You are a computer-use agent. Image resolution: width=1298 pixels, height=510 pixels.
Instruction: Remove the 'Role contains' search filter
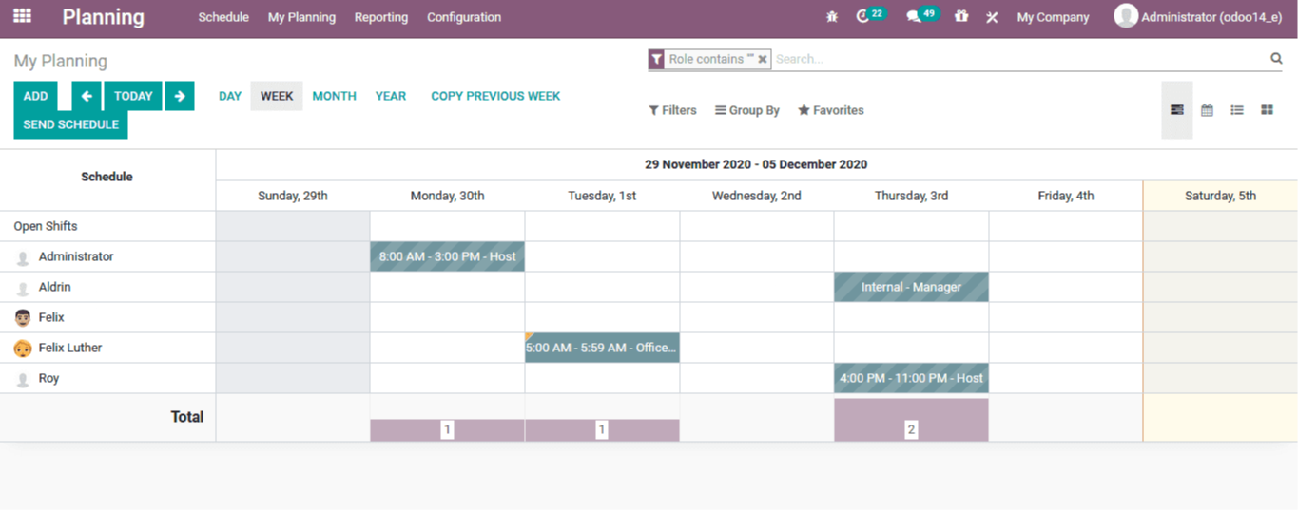click(763, 59)
